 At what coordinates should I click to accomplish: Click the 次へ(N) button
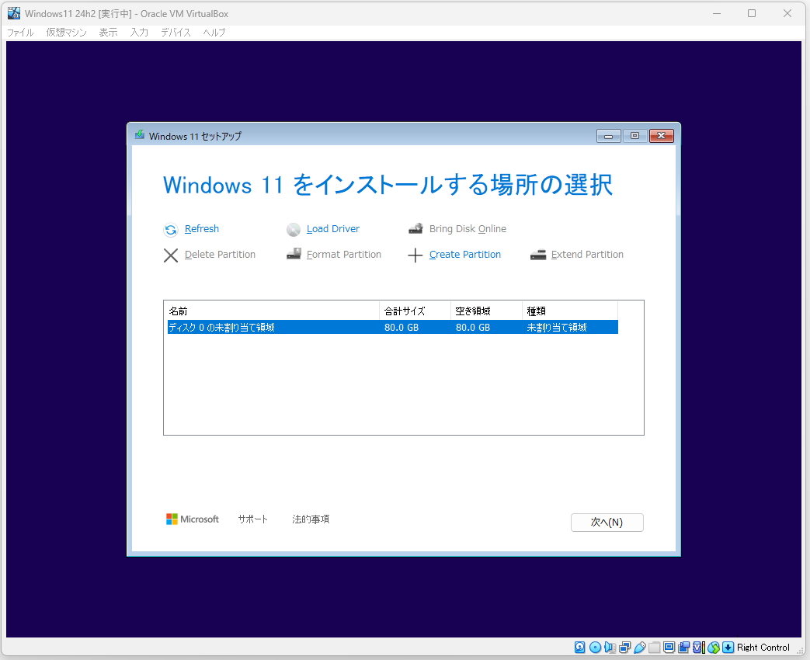[607, 522]
